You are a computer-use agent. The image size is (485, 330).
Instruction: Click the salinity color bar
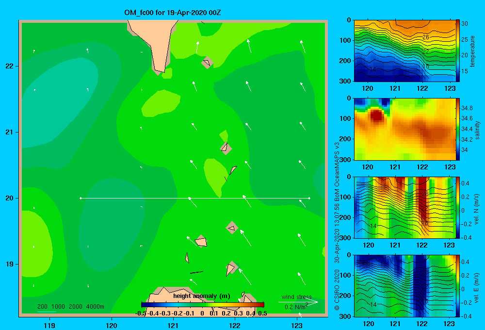pyautogui.click(x=458, y=129)
